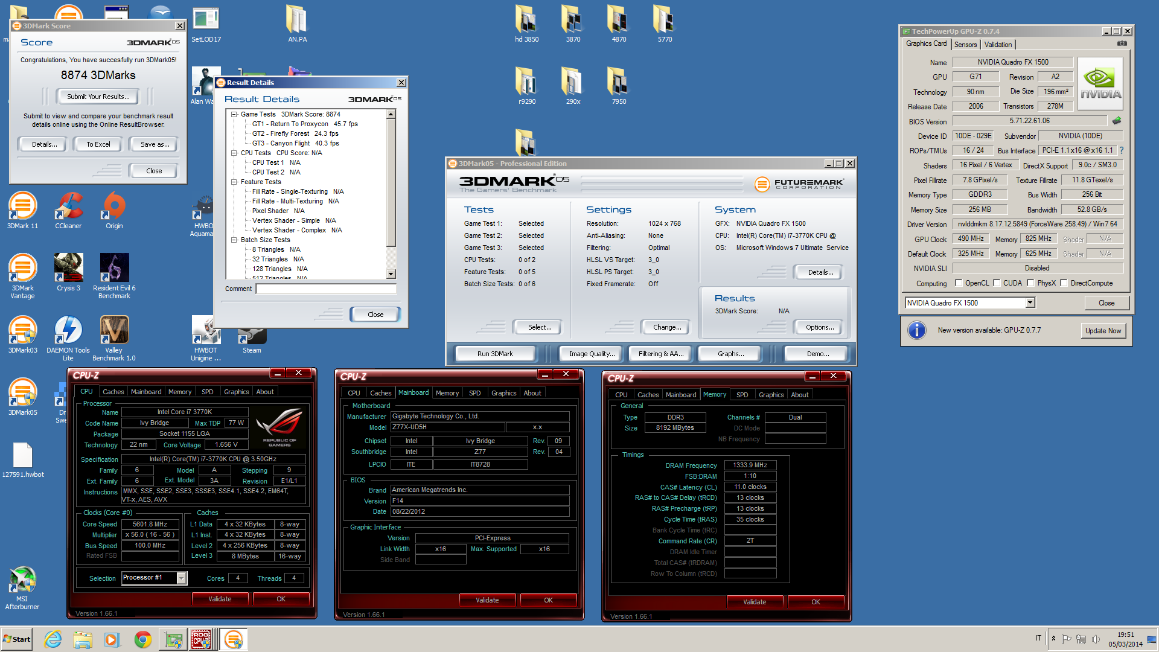This screenshot has height=652, width=1159.
Task: Click Update Now in the GPU-Z notification
Action: [1103, 331]
